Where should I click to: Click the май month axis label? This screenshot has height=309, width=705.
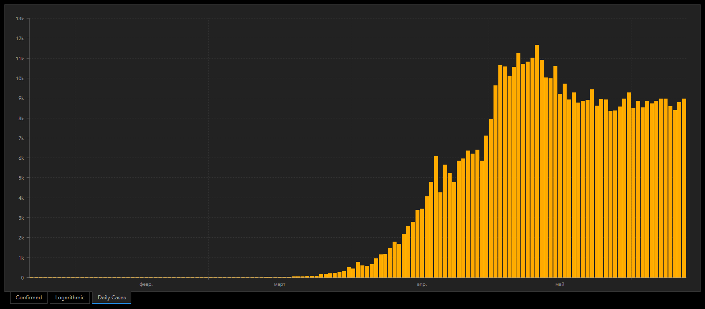point(560,284)
